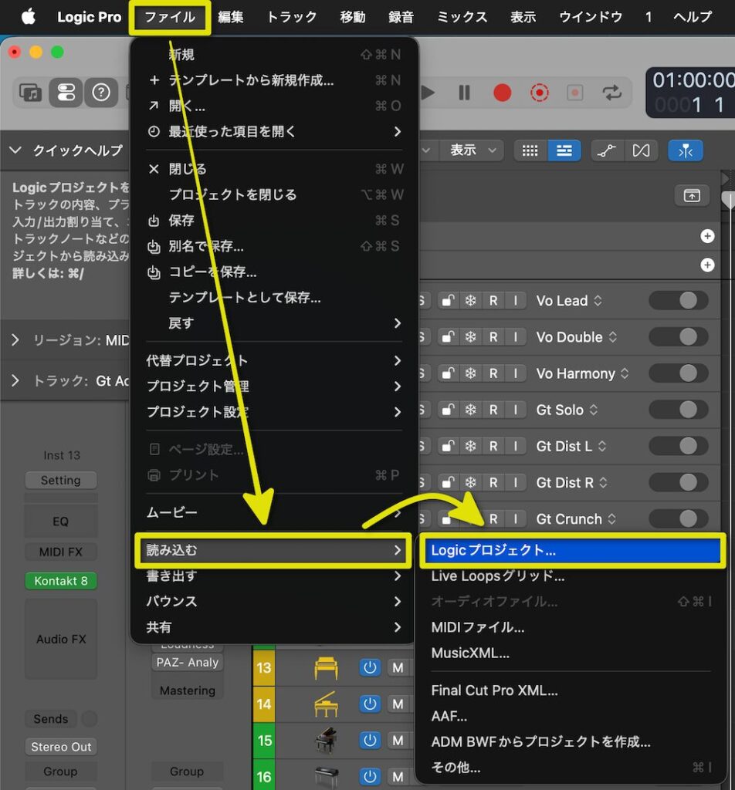Click the lower plus add button
The height and width of the screenshot is (790, 735).
click(707, 265)
